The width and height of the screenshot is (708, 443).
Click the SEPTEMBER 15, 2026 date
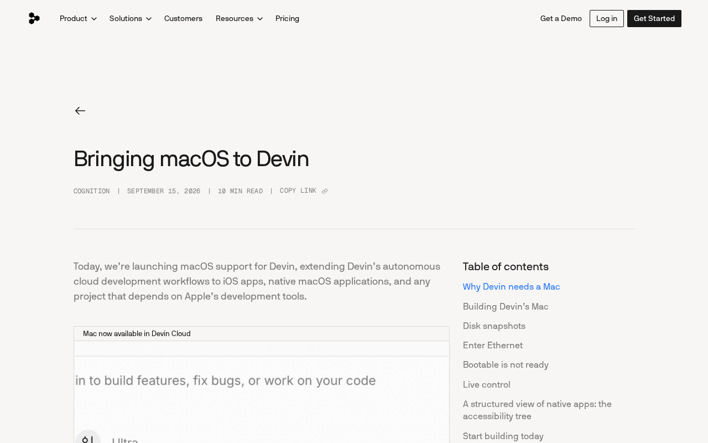point(164,191)
